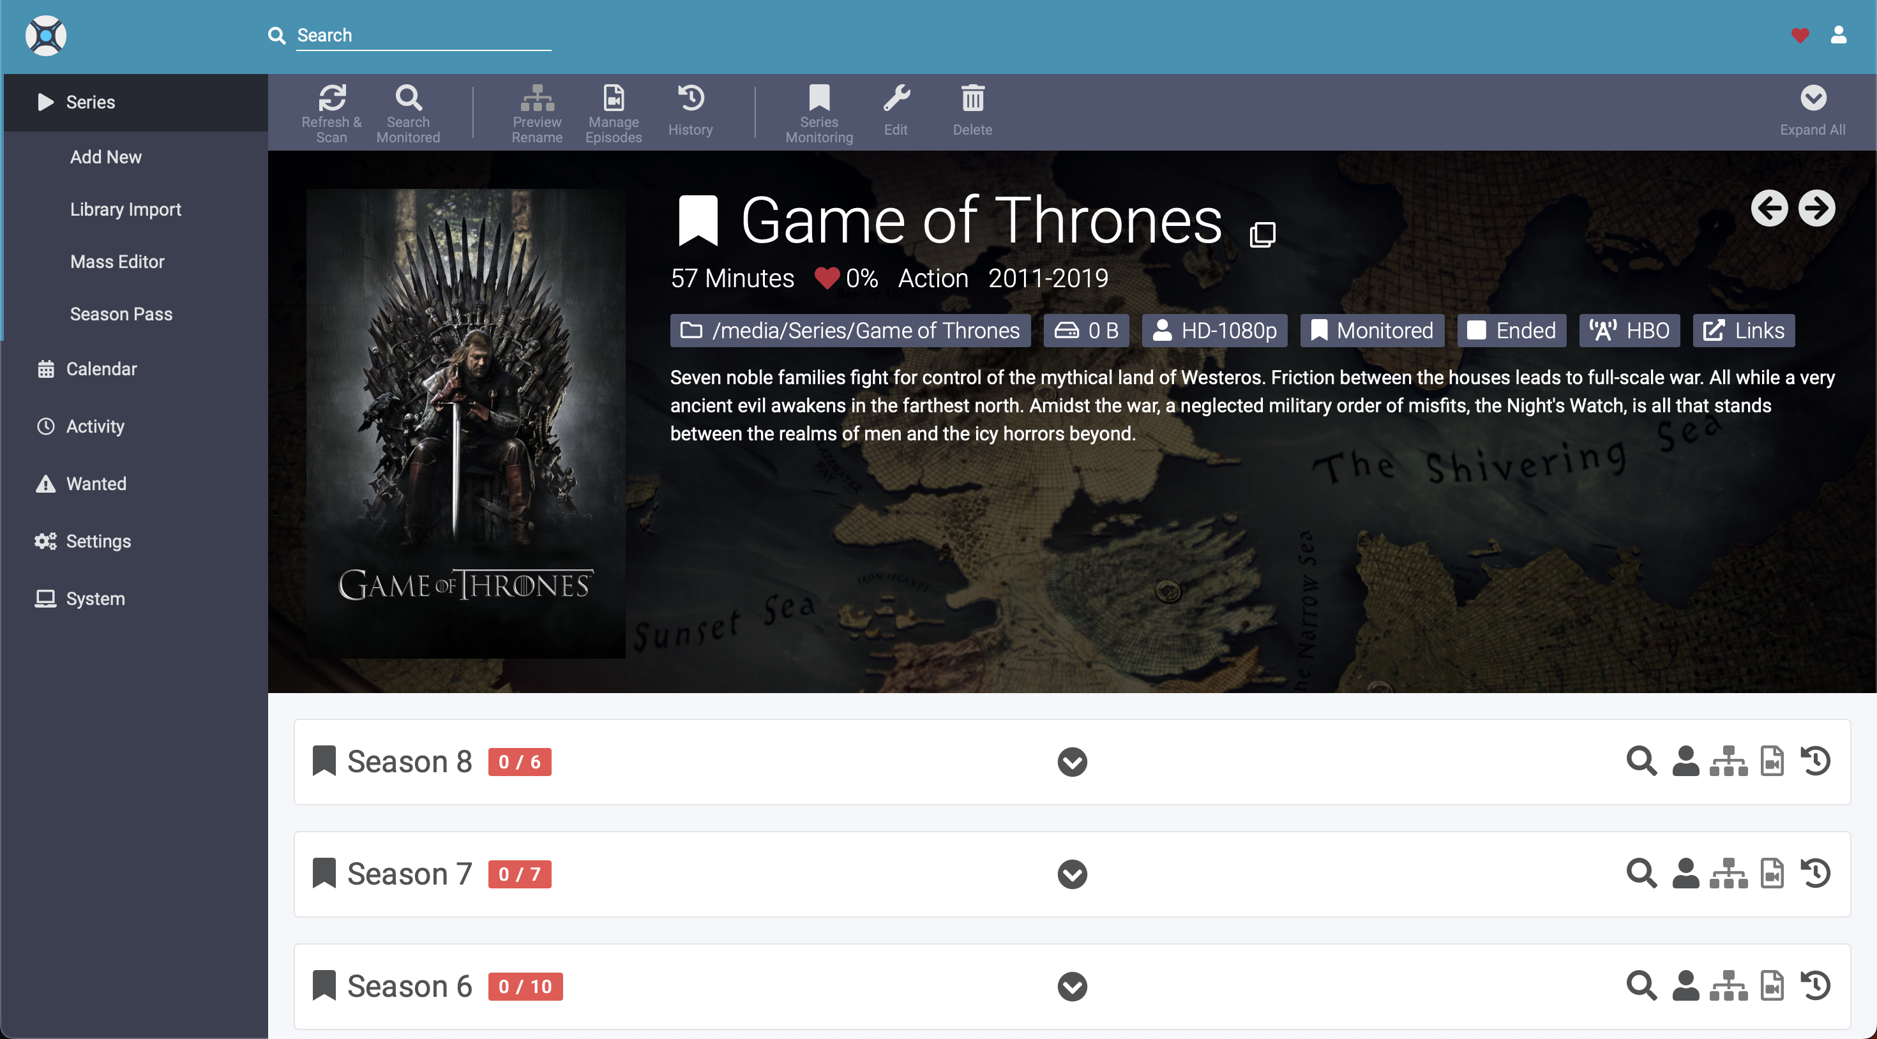Viewport: 1877px width, 1039px height.
Task: Toggle Season 8 monitored bookmark
Action: pyautogui.click(x=324, y=761)
